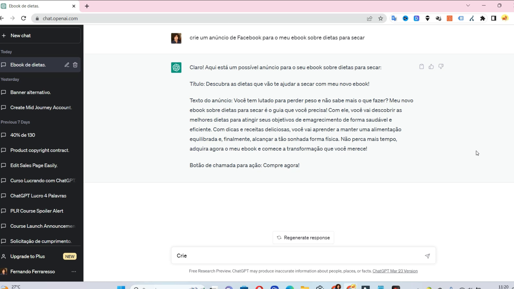Open the Solicitação de cumprimento chat

coord(40,241)
